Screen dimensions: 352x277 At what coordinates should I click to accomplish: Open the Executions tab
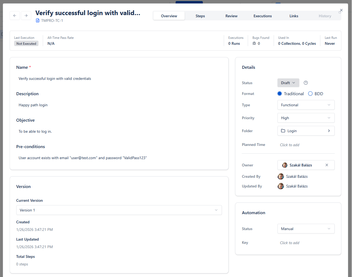[x=262, y=16]
